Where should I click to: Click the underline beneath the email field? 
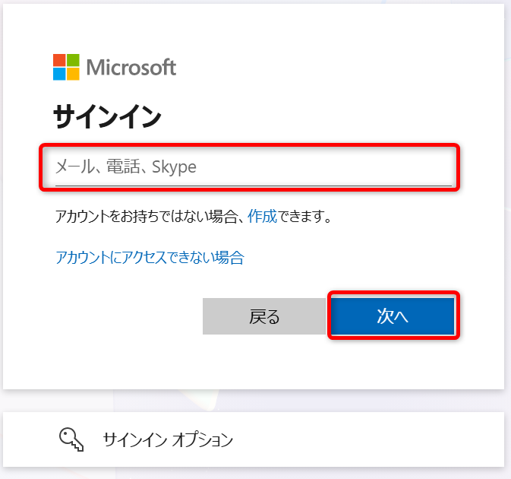tap(253, 186)
